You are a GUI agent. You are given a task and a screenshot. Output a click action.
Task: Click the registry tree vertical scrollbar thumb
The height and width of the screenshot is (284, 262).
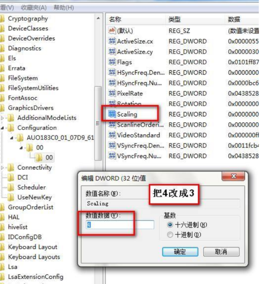[98, 123]
